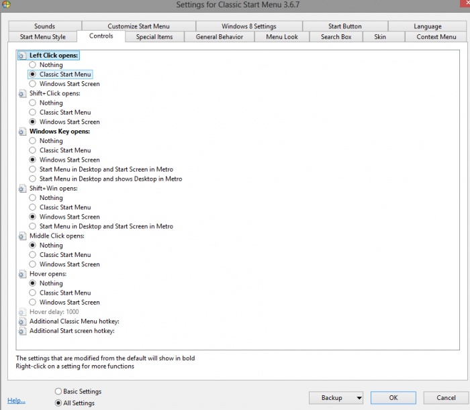470x410 pixels.
Task: Select the Controls tab
Action: (101, 36)
